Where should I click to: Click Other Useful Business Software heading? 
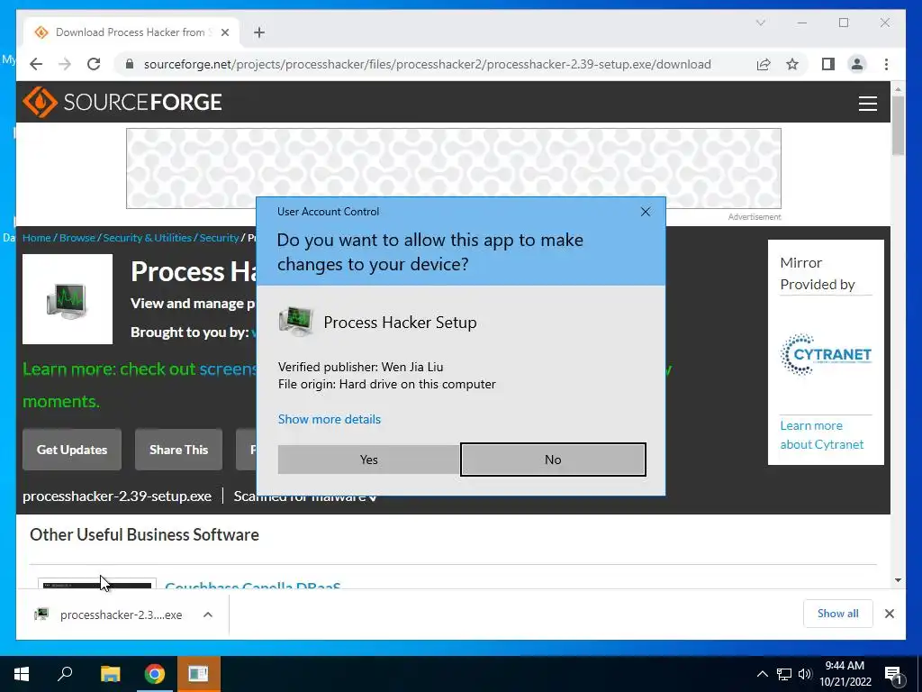(x=144, y=534)
